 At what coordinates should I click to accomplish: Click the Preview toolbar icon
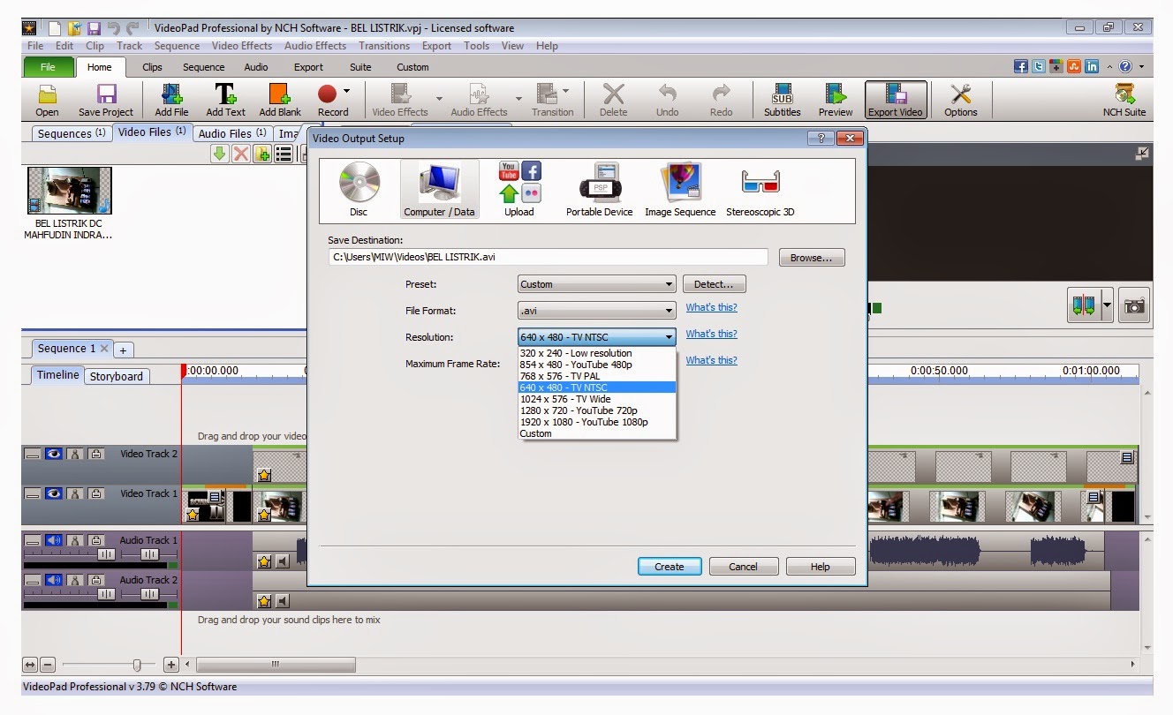pos(836,100)
